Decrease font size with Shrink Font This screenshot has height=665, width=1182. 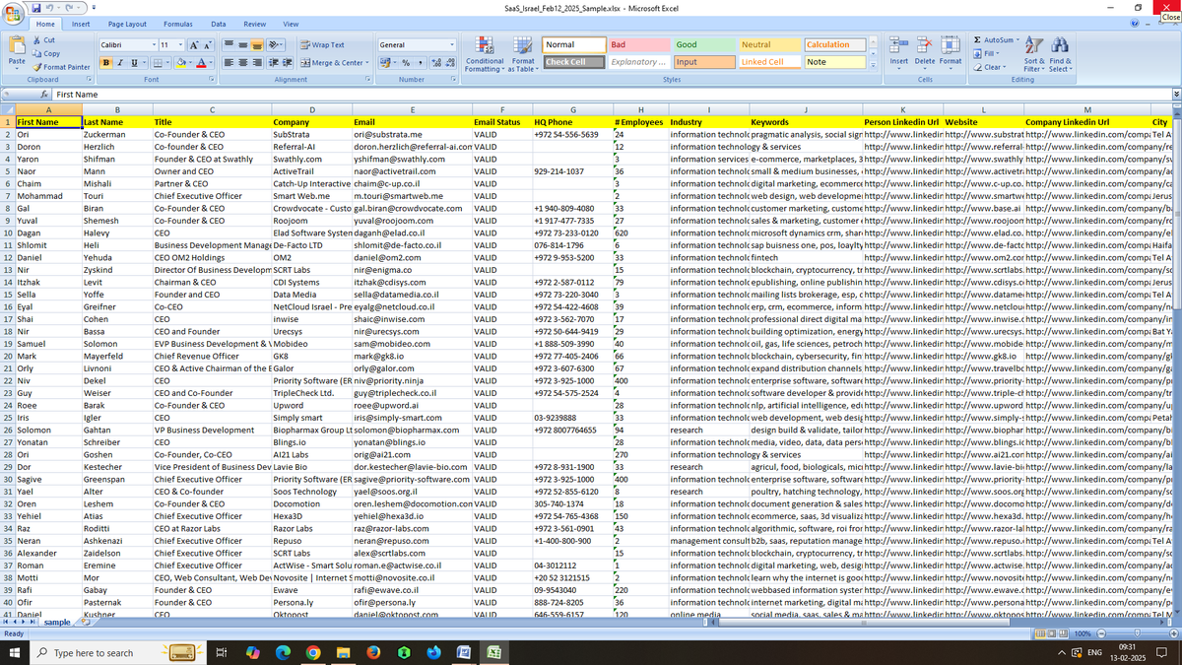[209, 45]
